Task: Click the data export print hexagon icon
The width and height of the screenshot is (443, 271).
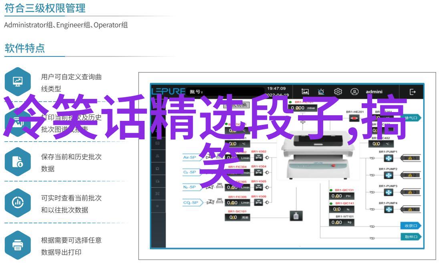Action: click(x=18, y=245)
